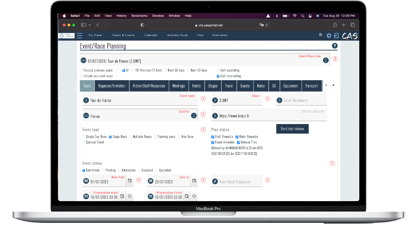Screen dimensions: 417x228
Task: Switch to the Organizer/Invitation tab
Action: tap(112, 86)
